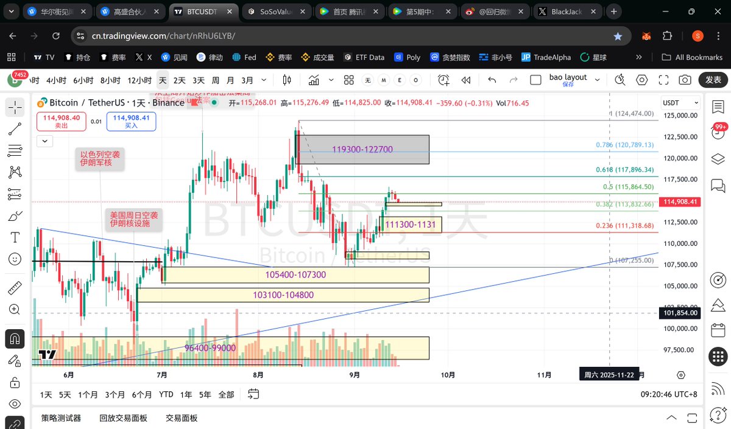Switch chart to fullscreen mode
Screen dimensions: 731x429
(663, 80)
